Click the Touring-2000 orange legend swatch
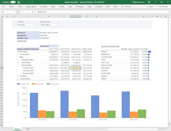171x131 pixels. click(x=33, y=84)
